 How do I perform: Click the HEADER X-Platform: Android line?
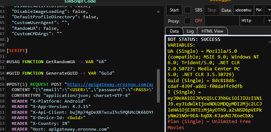pyautogui.click(x=49, y=101)
